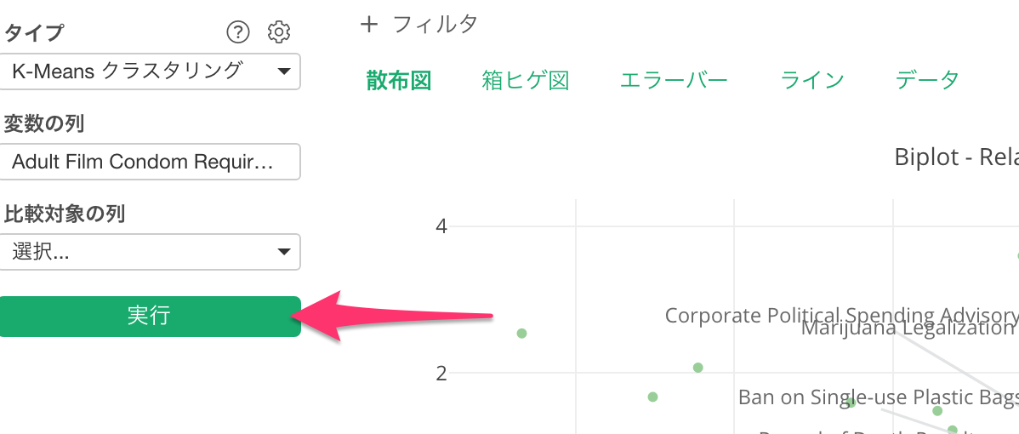The width and height of the screenshot is (1019, 434).
Task: Click the K-Means dropdown arrow
Action: tap(283, 71)
